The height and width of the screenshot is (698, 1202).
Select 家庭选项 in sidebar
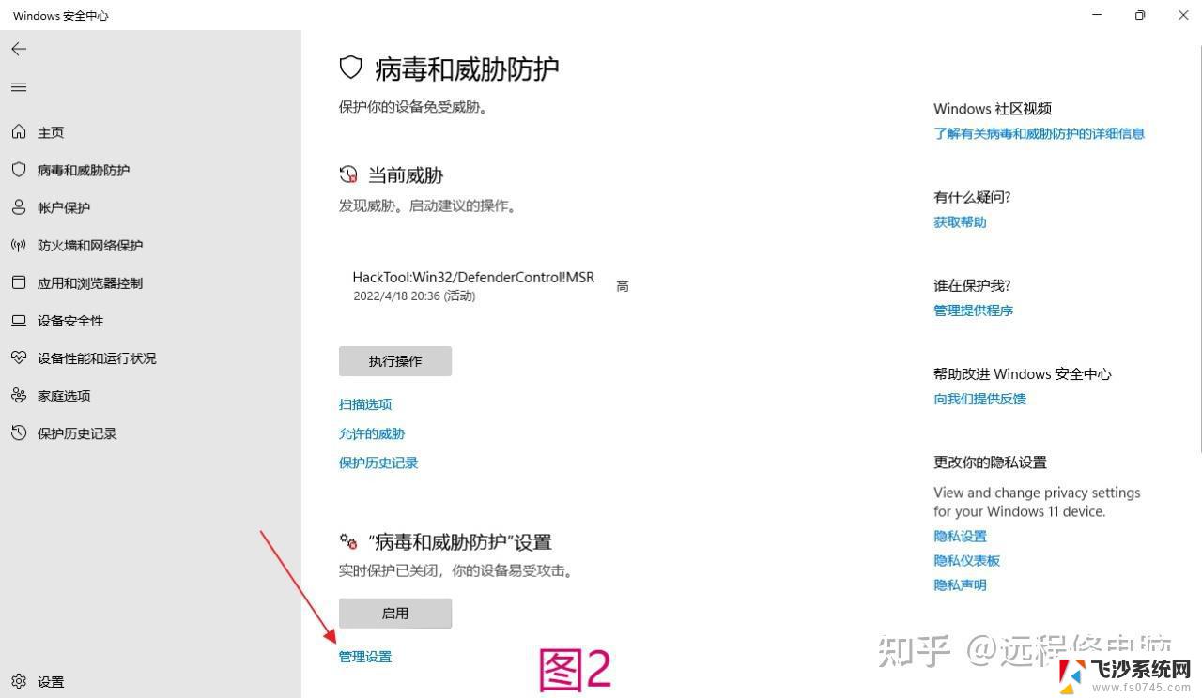tap(64, 396)
